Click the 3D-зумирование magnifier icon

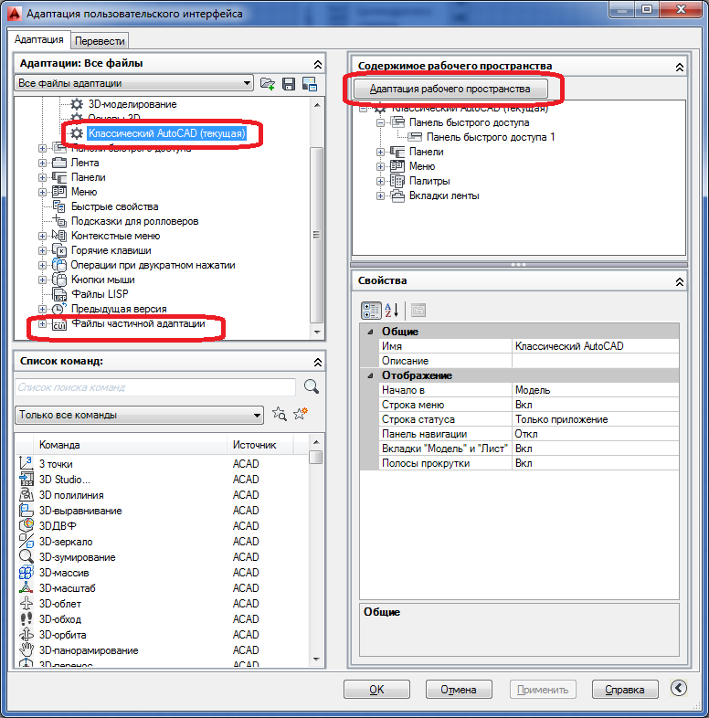tap(26, 557)
